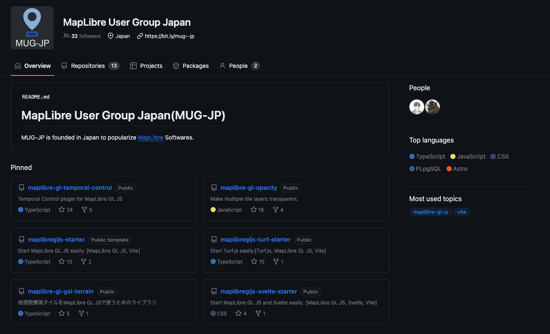This screenshot has width=550, height=334.
Task: Click the JavaScript label on maplibre-gl-opacity card
Action: [x=229, y=210]
